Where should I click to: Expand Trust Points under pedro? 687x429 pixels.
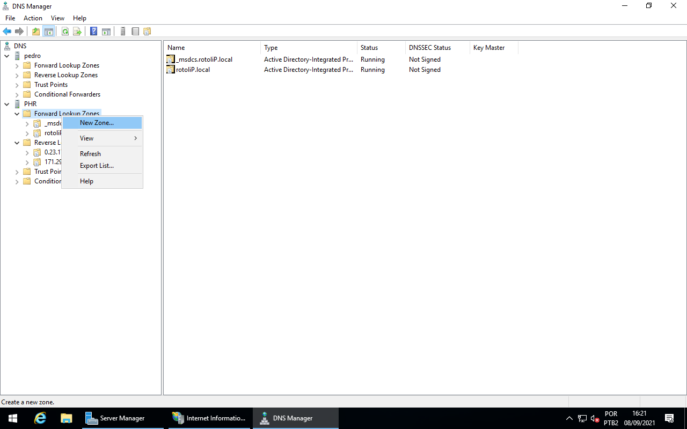[x=17, y=85]
